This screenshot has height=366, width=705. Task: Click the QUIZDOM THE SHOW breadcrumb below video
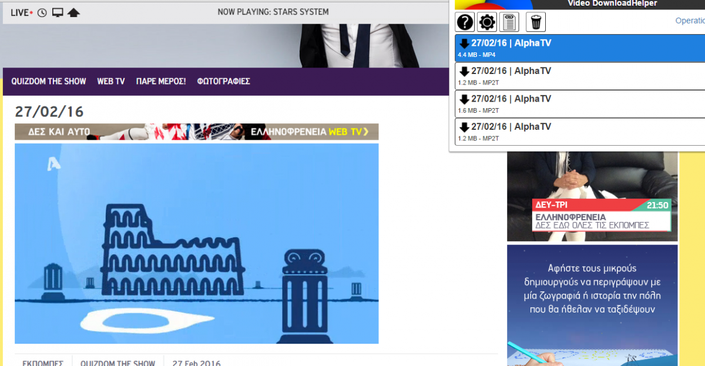[117, 364]
